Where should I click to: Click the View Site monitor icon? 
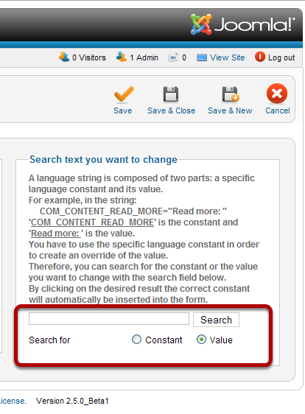coord(202,57)
